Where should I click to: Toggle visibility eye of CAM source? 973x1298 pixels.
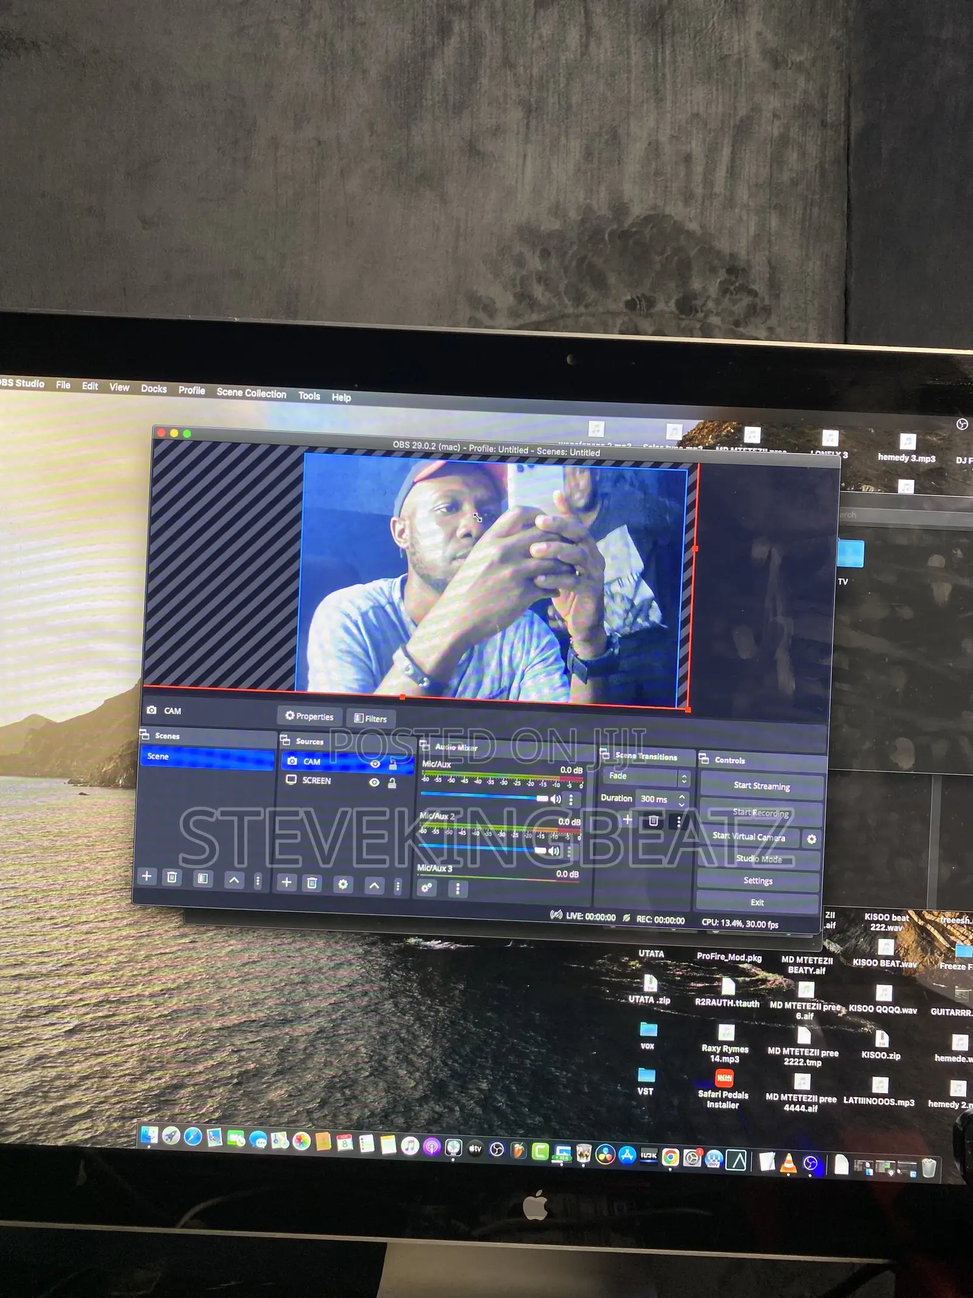(x=375, y=764)
